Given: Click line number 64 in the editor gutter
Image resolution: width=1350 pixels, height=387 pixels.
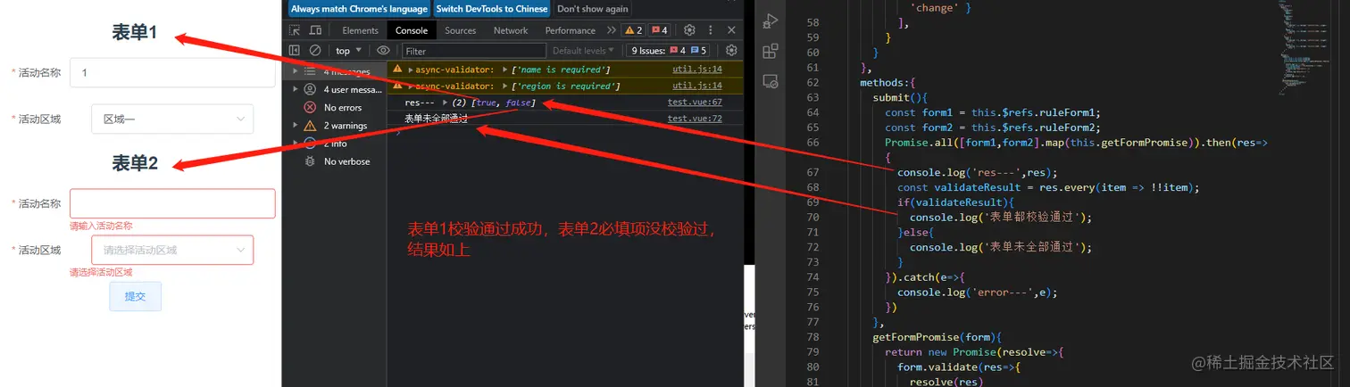Looking at the screenshot, I should 812,112.
